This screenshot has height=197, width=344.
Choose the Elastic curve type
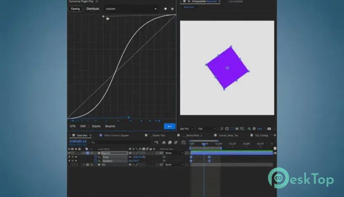point(96,126)
